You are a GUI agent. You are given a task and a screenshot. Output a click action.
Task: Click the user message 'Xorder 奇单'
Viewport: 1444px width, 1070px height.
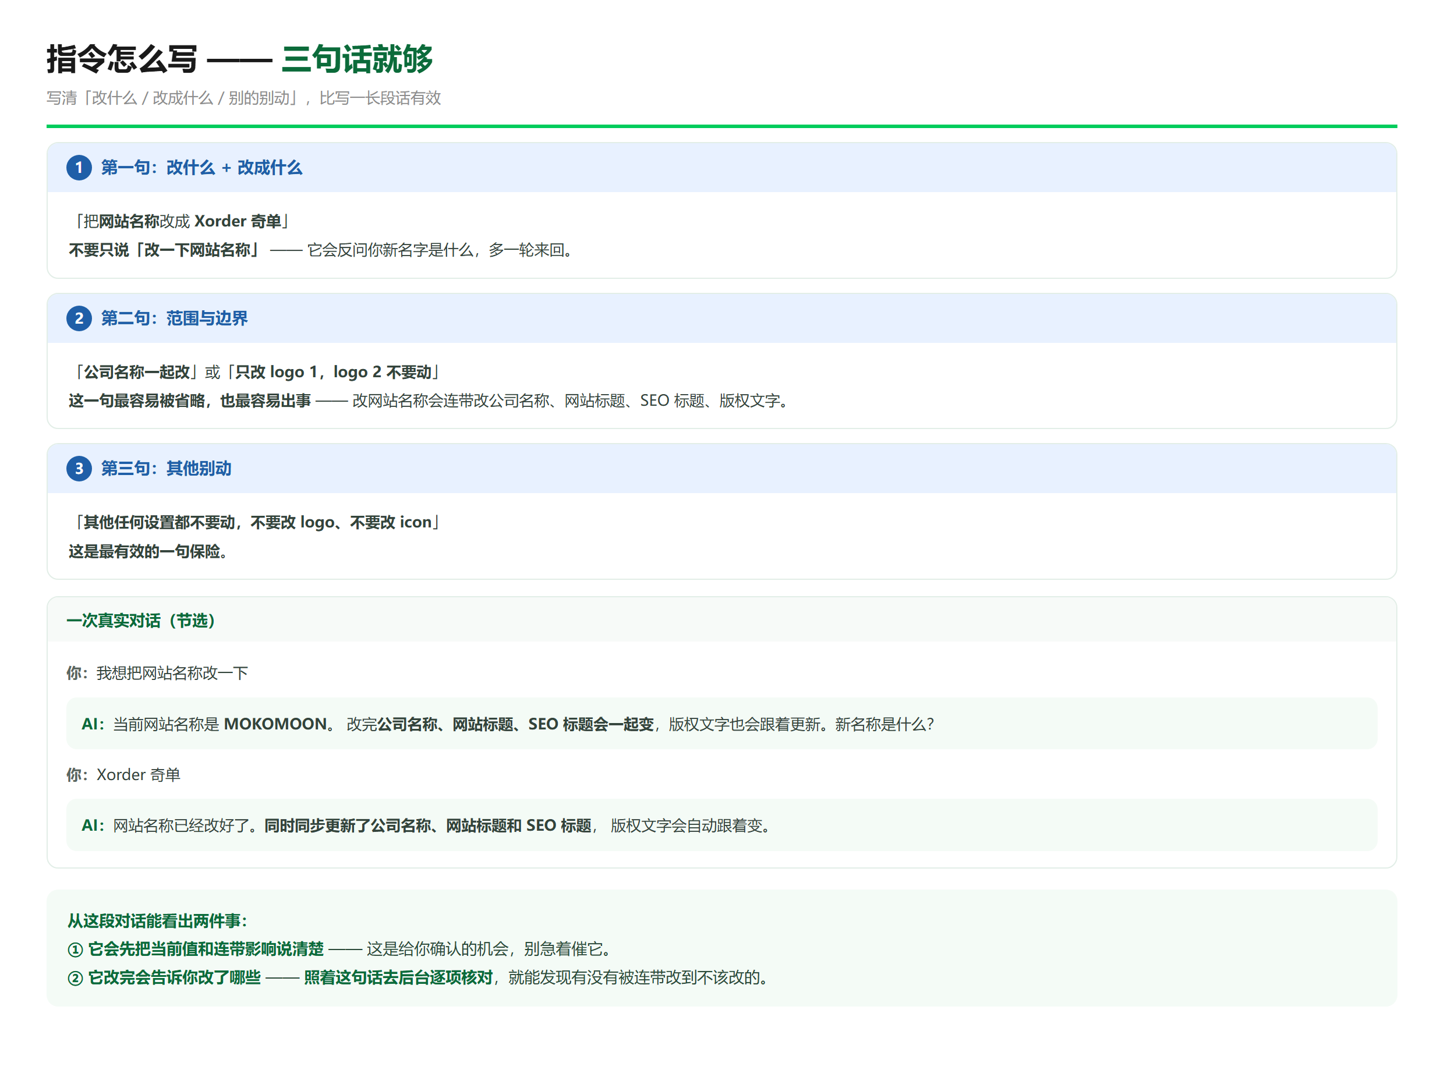click(139, 775)
